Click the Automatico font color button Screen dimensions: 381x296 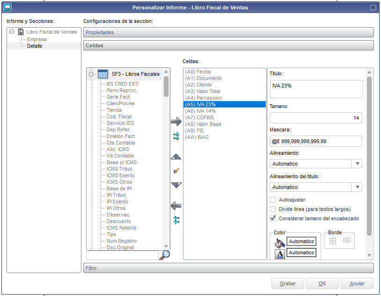point(301,253)
